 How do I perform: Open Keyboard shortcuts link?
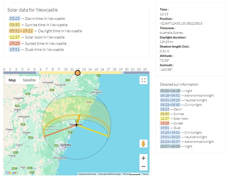(88, 174)
